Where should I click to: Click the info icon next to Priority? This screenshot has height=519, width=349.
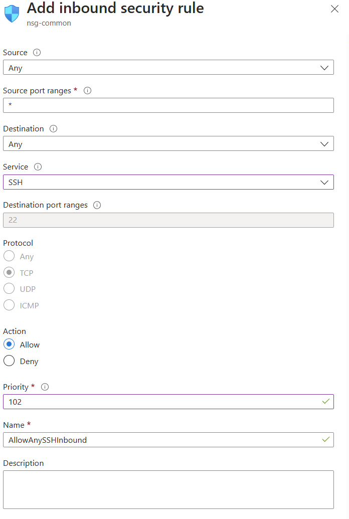click(45, 387)
